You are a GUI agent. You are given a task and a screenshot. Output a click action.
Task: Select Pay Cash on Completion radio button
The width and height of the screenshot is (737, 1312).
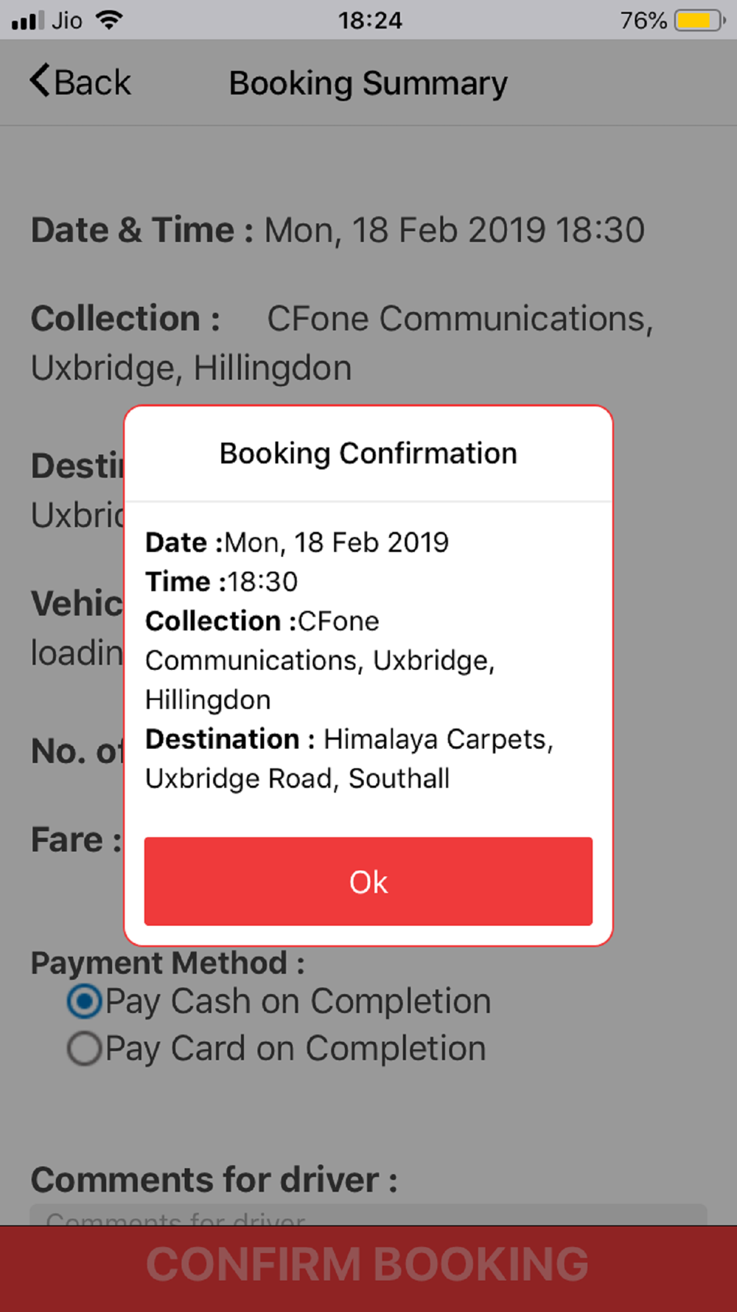click(84, 1001)
